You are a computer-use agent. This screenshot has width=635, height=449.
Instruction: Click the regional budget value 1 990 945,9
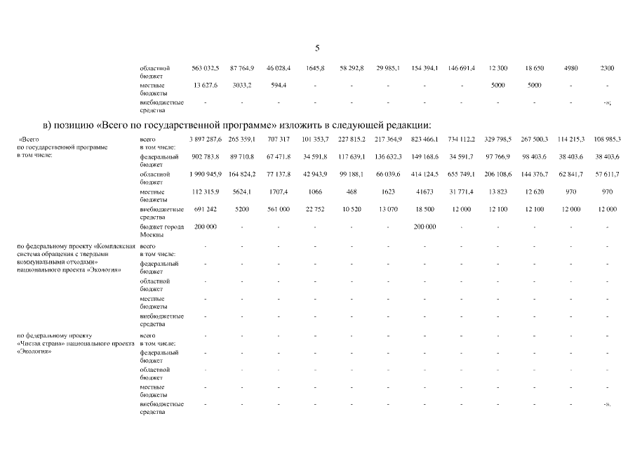206,175
